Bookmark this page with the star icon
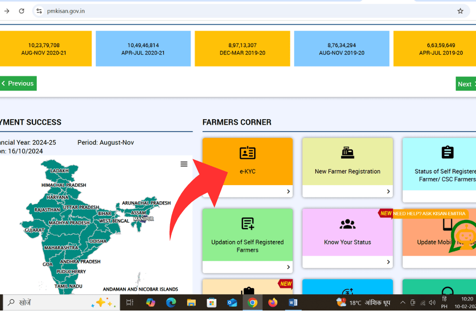This screenshot has height=317, width=476. pyautogui.click(x=460, y=11)
